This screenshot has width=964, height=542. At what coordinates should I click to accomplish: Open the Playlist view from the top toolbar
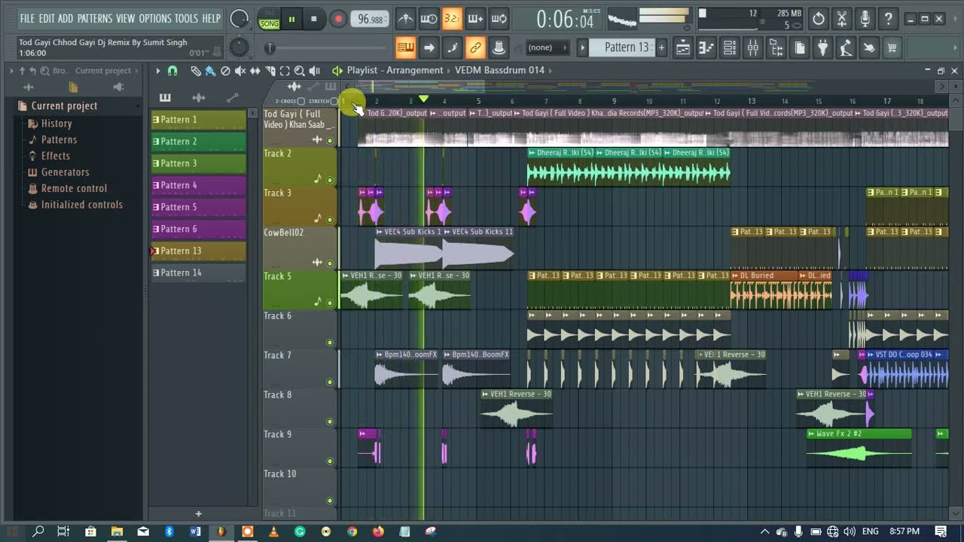click(x=683, y=48)
